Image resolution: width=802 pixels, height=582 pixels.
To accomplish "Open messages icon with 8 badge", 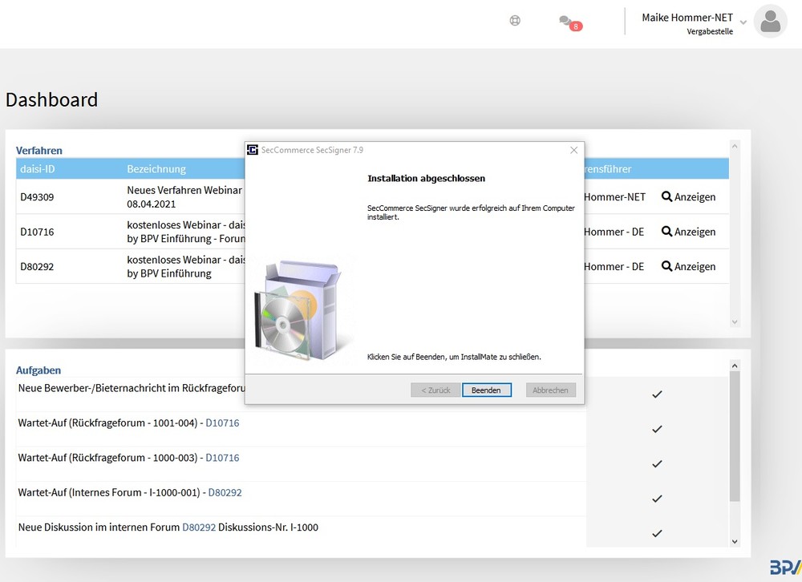I will point(570,23).
